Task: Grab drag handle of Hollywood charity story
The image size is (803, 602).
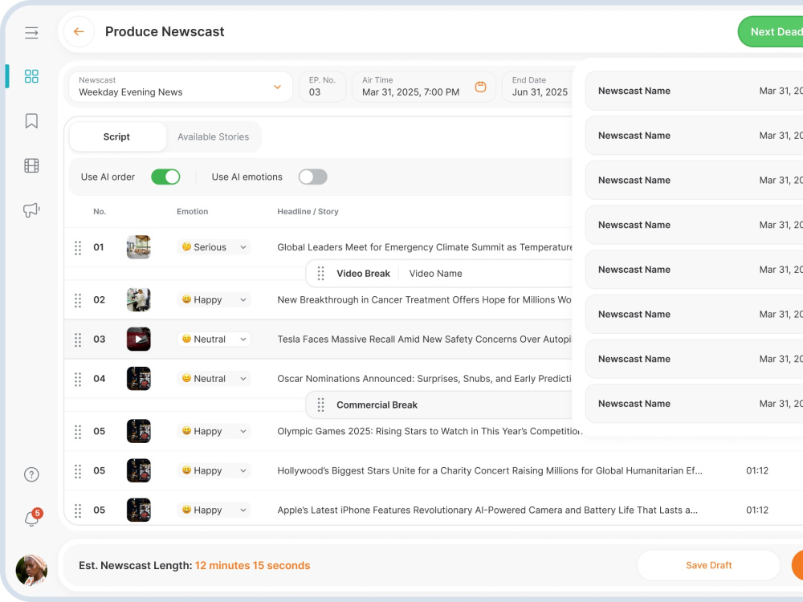Action: click(78, 471)
